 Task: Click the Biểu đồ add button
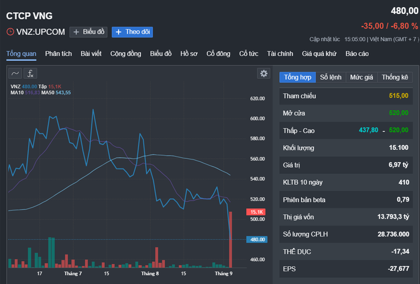pyautogui.click(x=88, y=32)
